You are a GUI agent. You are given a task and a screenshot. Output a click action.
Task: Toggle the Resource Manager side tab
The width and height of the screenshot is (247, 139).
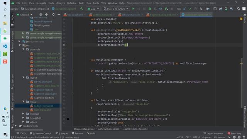point(12,41)
